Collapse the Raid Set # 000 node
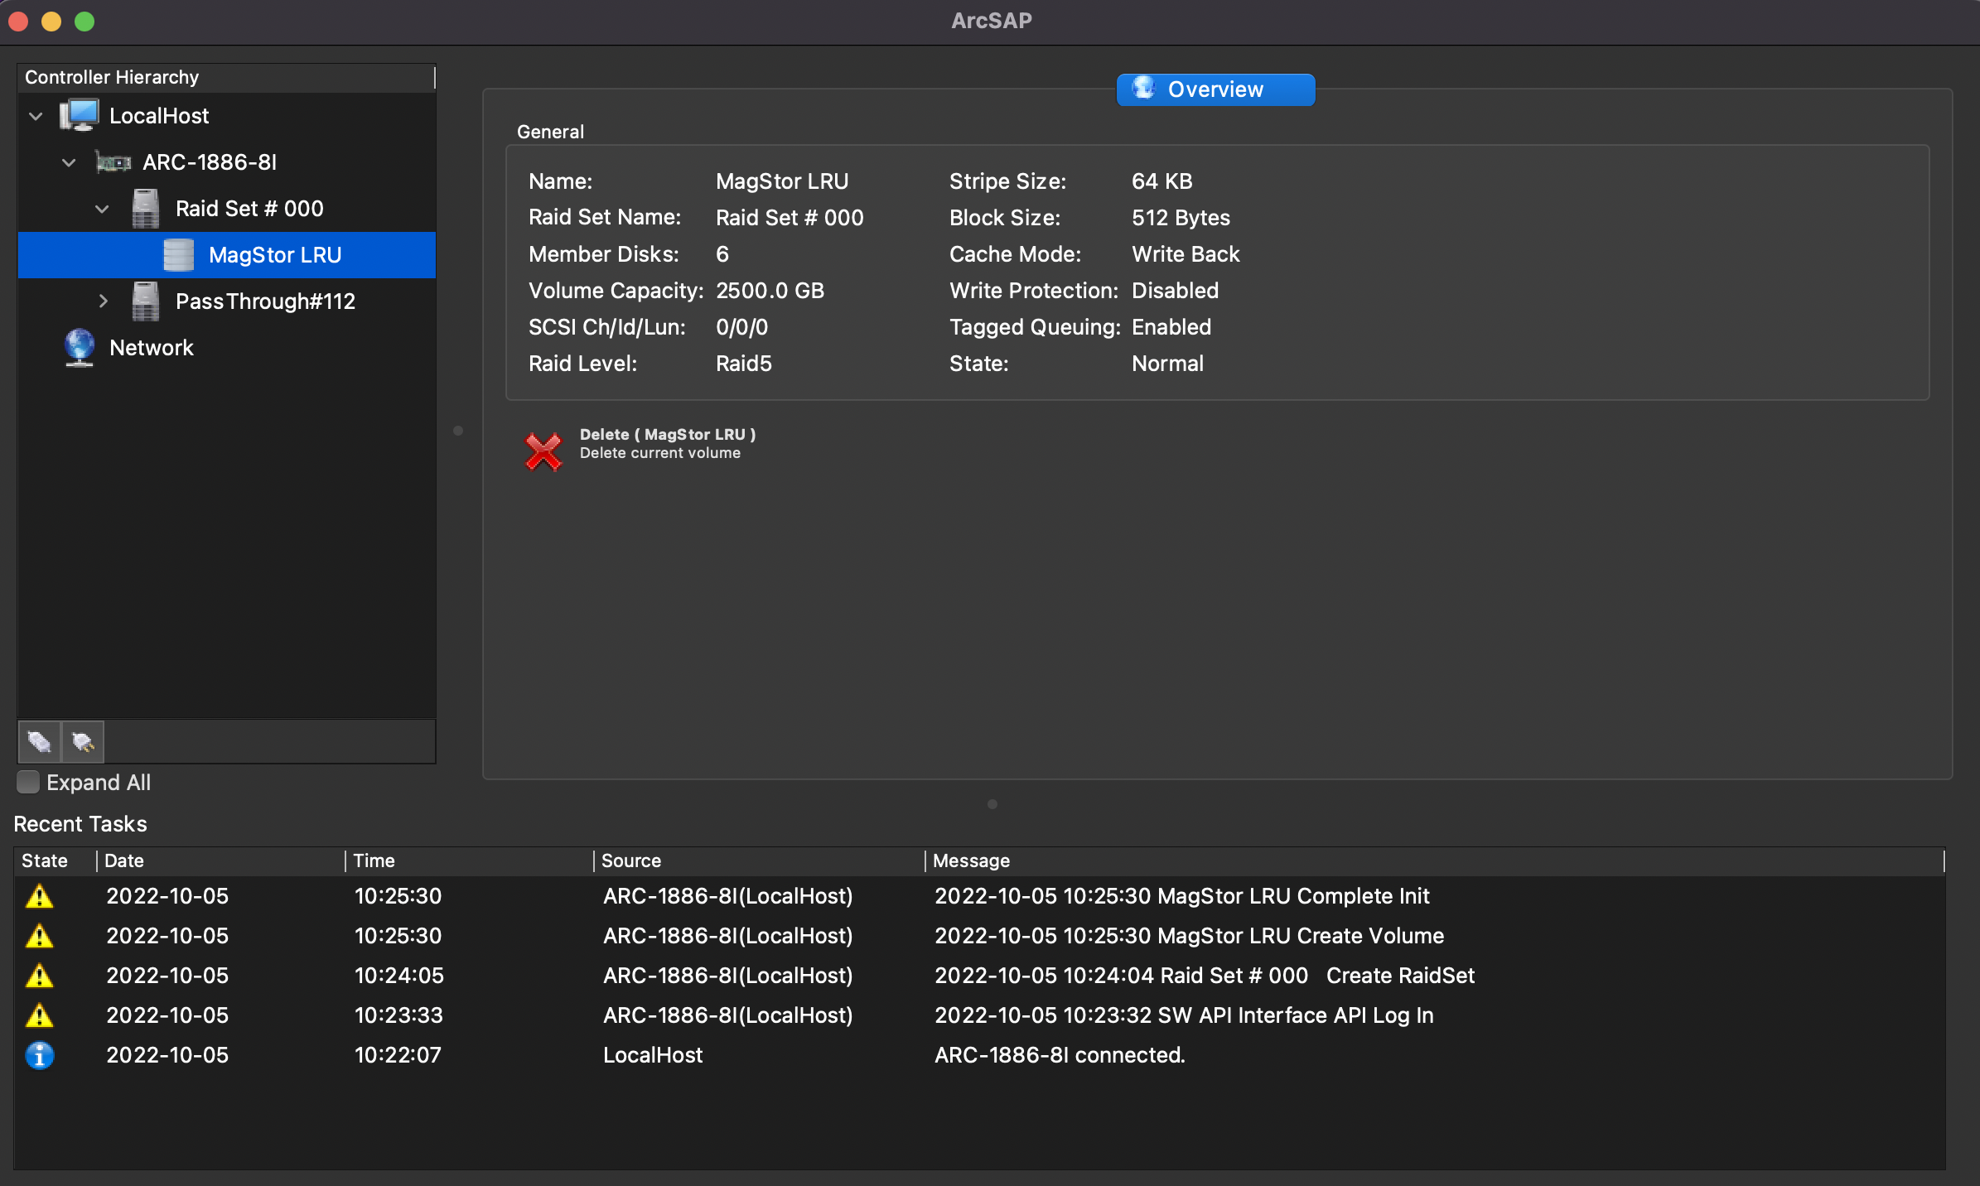The height and width of the screenshot is (1186, 1980). pyautogui.click(x=102, y=209)
